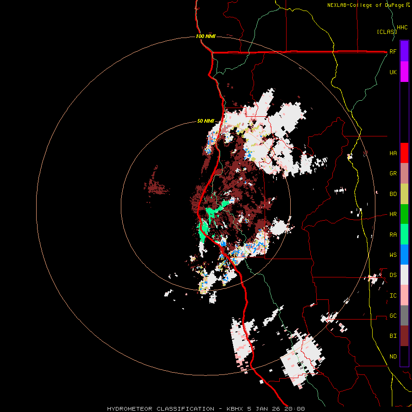Click the HHC product label

(402, 27)
